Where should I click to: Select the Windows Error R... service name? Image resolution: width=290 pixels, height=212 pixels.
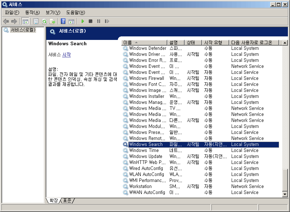pyautogui.click(x=147, y=60)
